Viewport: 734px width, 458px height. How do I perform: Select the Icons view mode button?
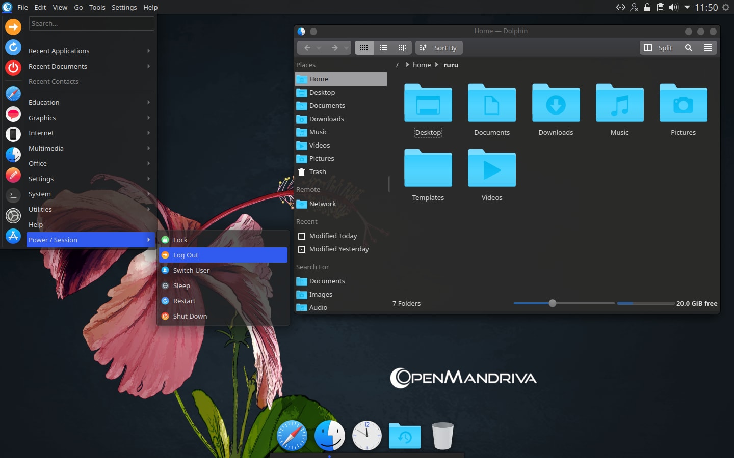364,48
